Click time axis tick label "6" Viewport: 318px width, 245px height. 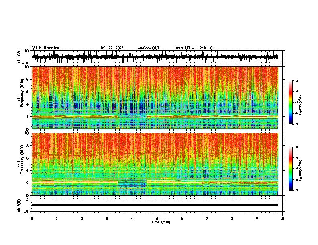click(x=182, y=219)
